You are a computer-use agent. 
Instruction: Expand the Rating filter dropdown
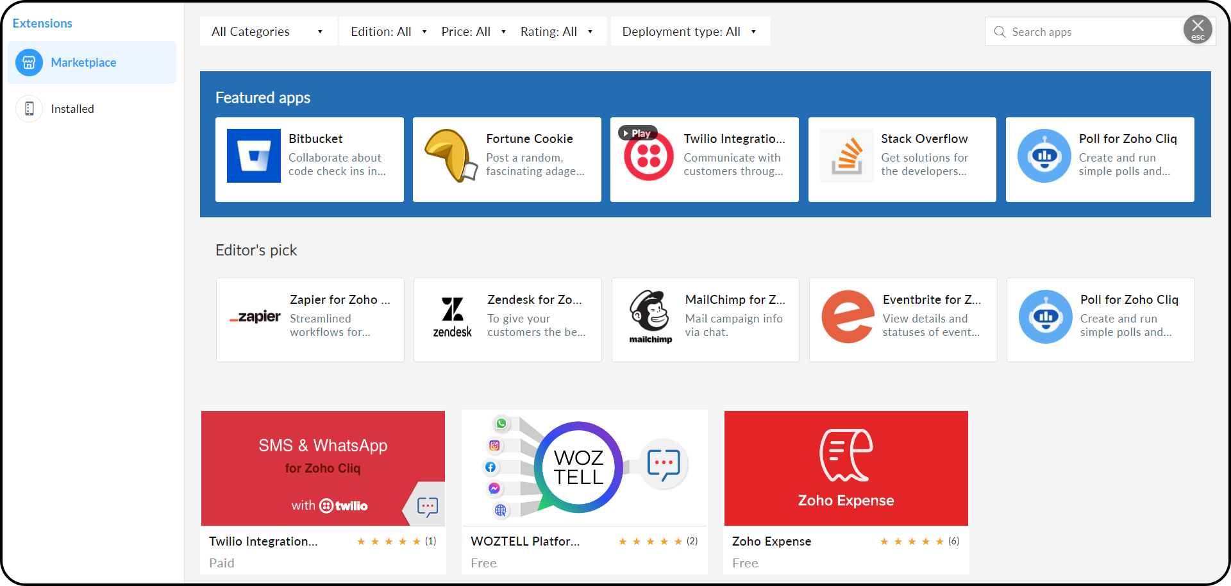pos(556,31)
